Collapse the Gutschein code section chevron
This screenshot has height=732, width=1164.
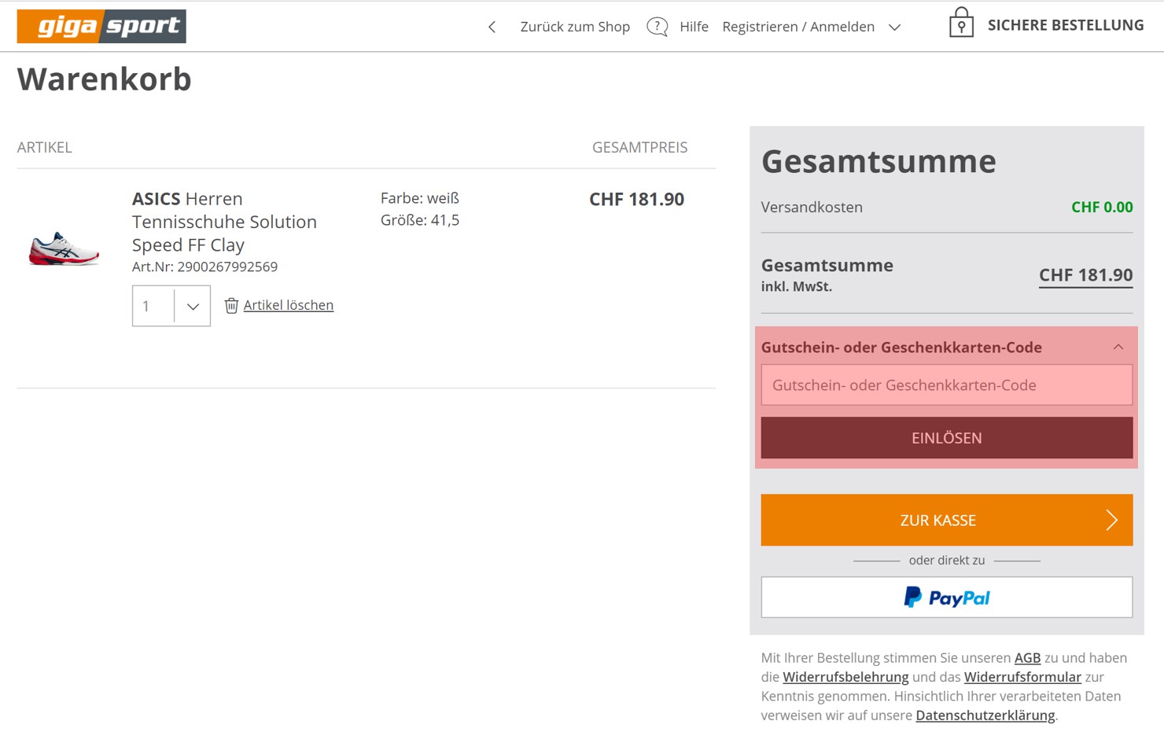(x=1118, y=347)
